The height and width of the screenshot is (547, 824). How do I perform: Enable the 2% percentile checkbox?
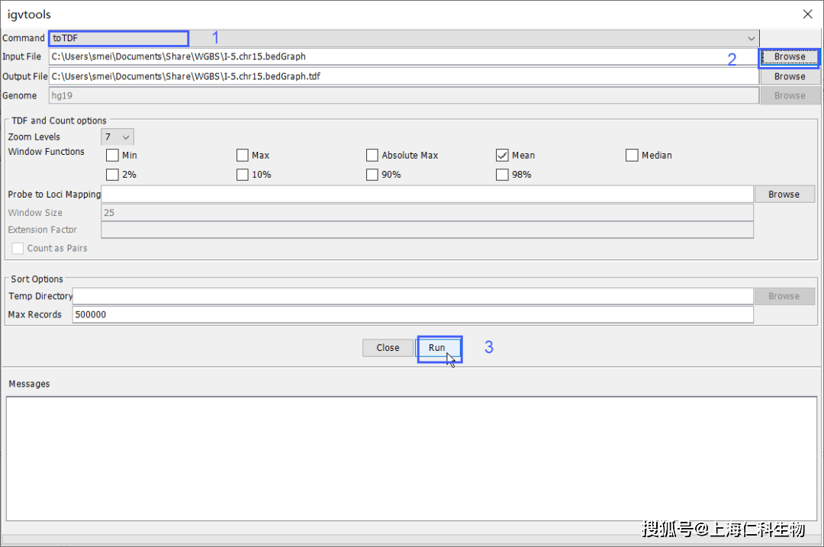pos(113,175)
